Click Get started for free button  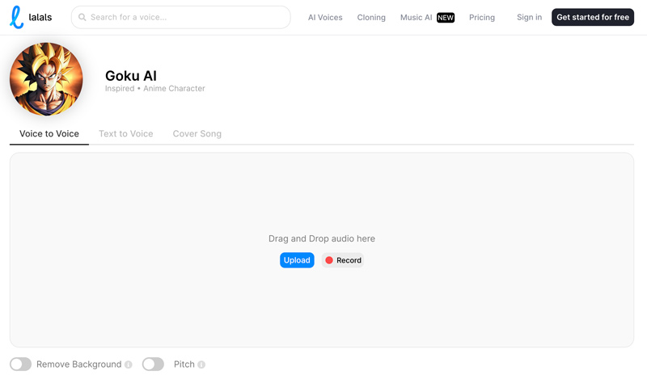pyautogui.click(x=593, y=17)
